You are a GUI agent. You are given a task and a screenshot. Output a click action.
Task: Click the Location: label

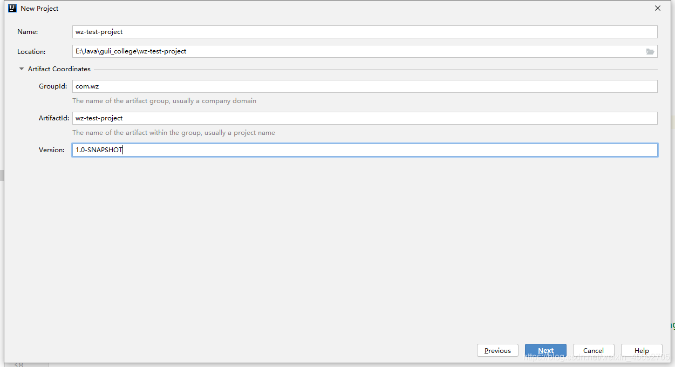pyautogui.click(x=31, y=52)
